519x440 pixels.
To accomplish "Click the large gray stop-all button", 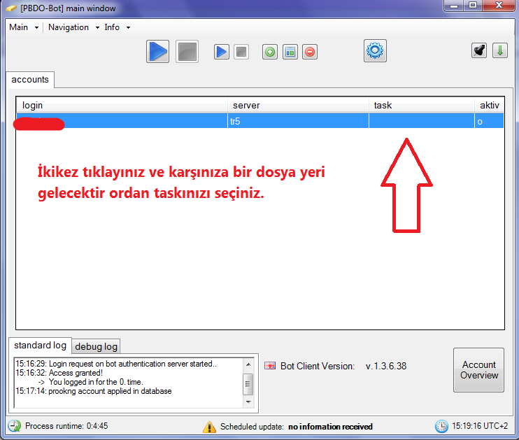I will pyautogui.click(x=187, y=52).
